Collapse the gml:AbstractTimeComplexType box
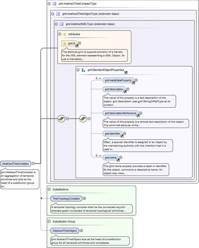Image resolution: width=199 pixels, height=248 pixels. click(x=49, y=4)
